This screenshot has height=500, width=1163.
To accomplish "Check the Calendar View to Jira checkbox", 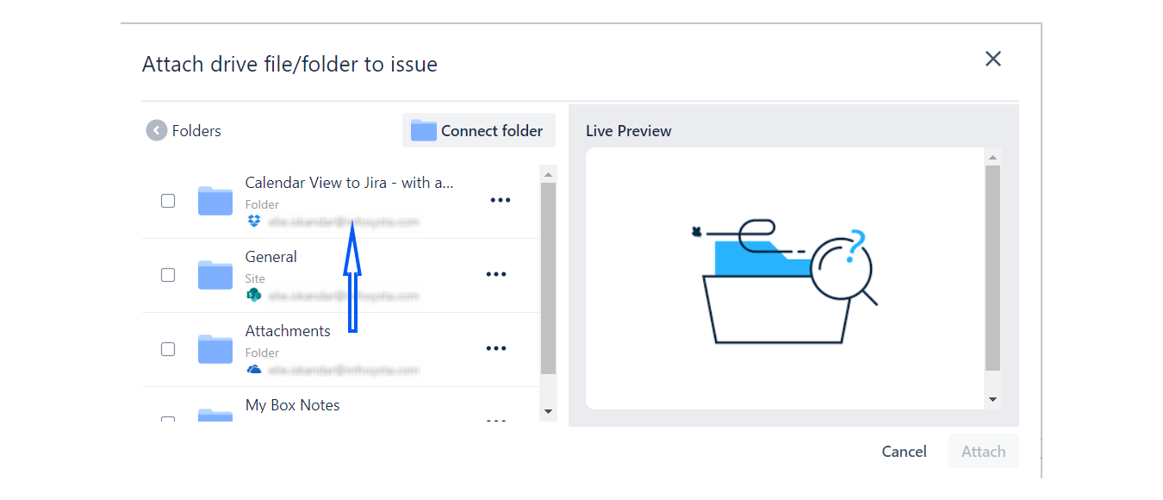I will [168, 201].
